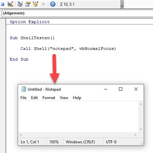Click the '100%' zoom status entry
The width and height of the screenshot is (153, 153).
[x=54, y=142]
